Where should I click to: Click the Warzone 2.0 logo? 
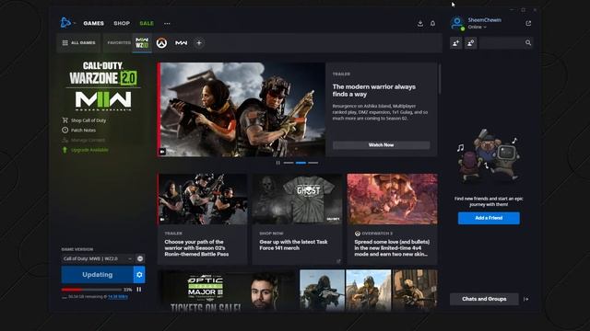[103, 74]
